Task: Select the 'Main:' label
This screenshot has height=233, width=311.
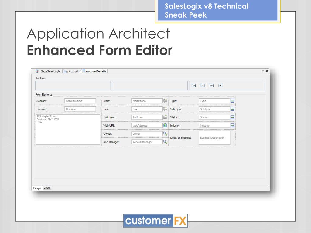Action: [107, 101]
